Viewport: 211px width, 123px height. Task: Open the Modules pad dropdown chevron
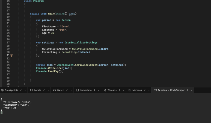149,90
